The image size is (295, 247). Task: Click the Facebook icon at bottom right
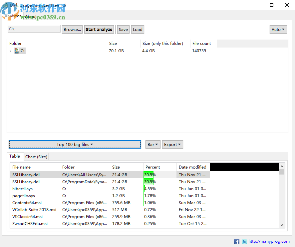click(237, 241)
